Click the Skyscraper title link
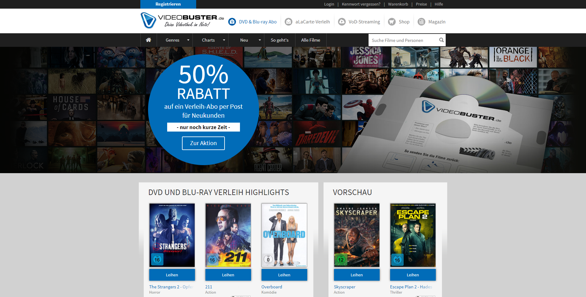This screenshot has width=586, height=297. tap(345, 287)
